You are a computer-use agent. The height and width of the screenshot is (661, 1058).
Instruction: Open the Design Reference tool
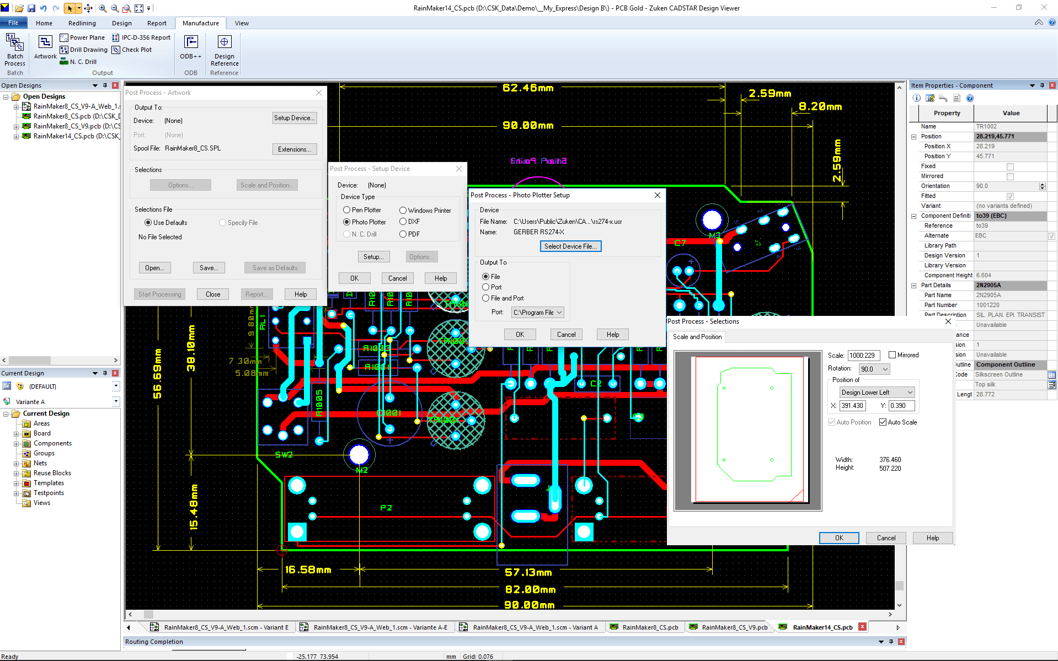(224, 50)
